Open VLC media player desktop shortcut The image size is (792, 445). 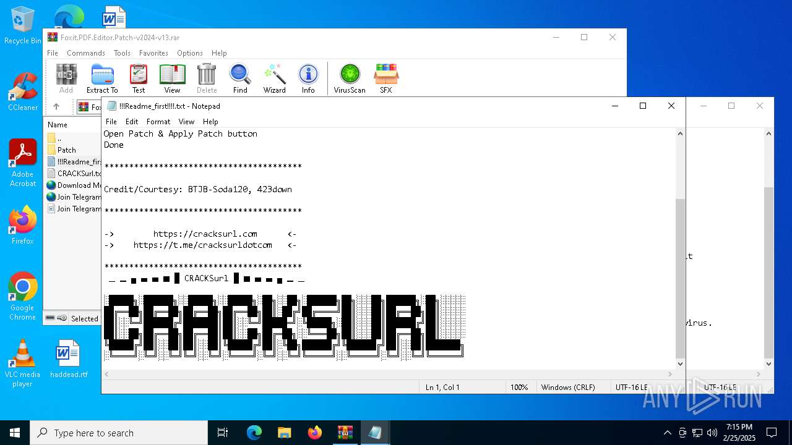point(22,363)
